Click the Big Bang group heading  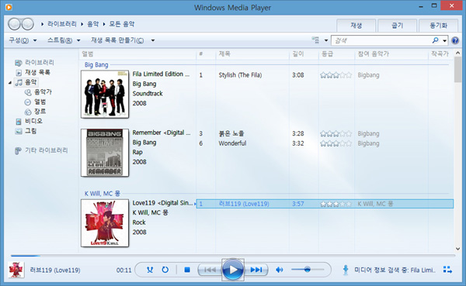[x=96, y=64]
